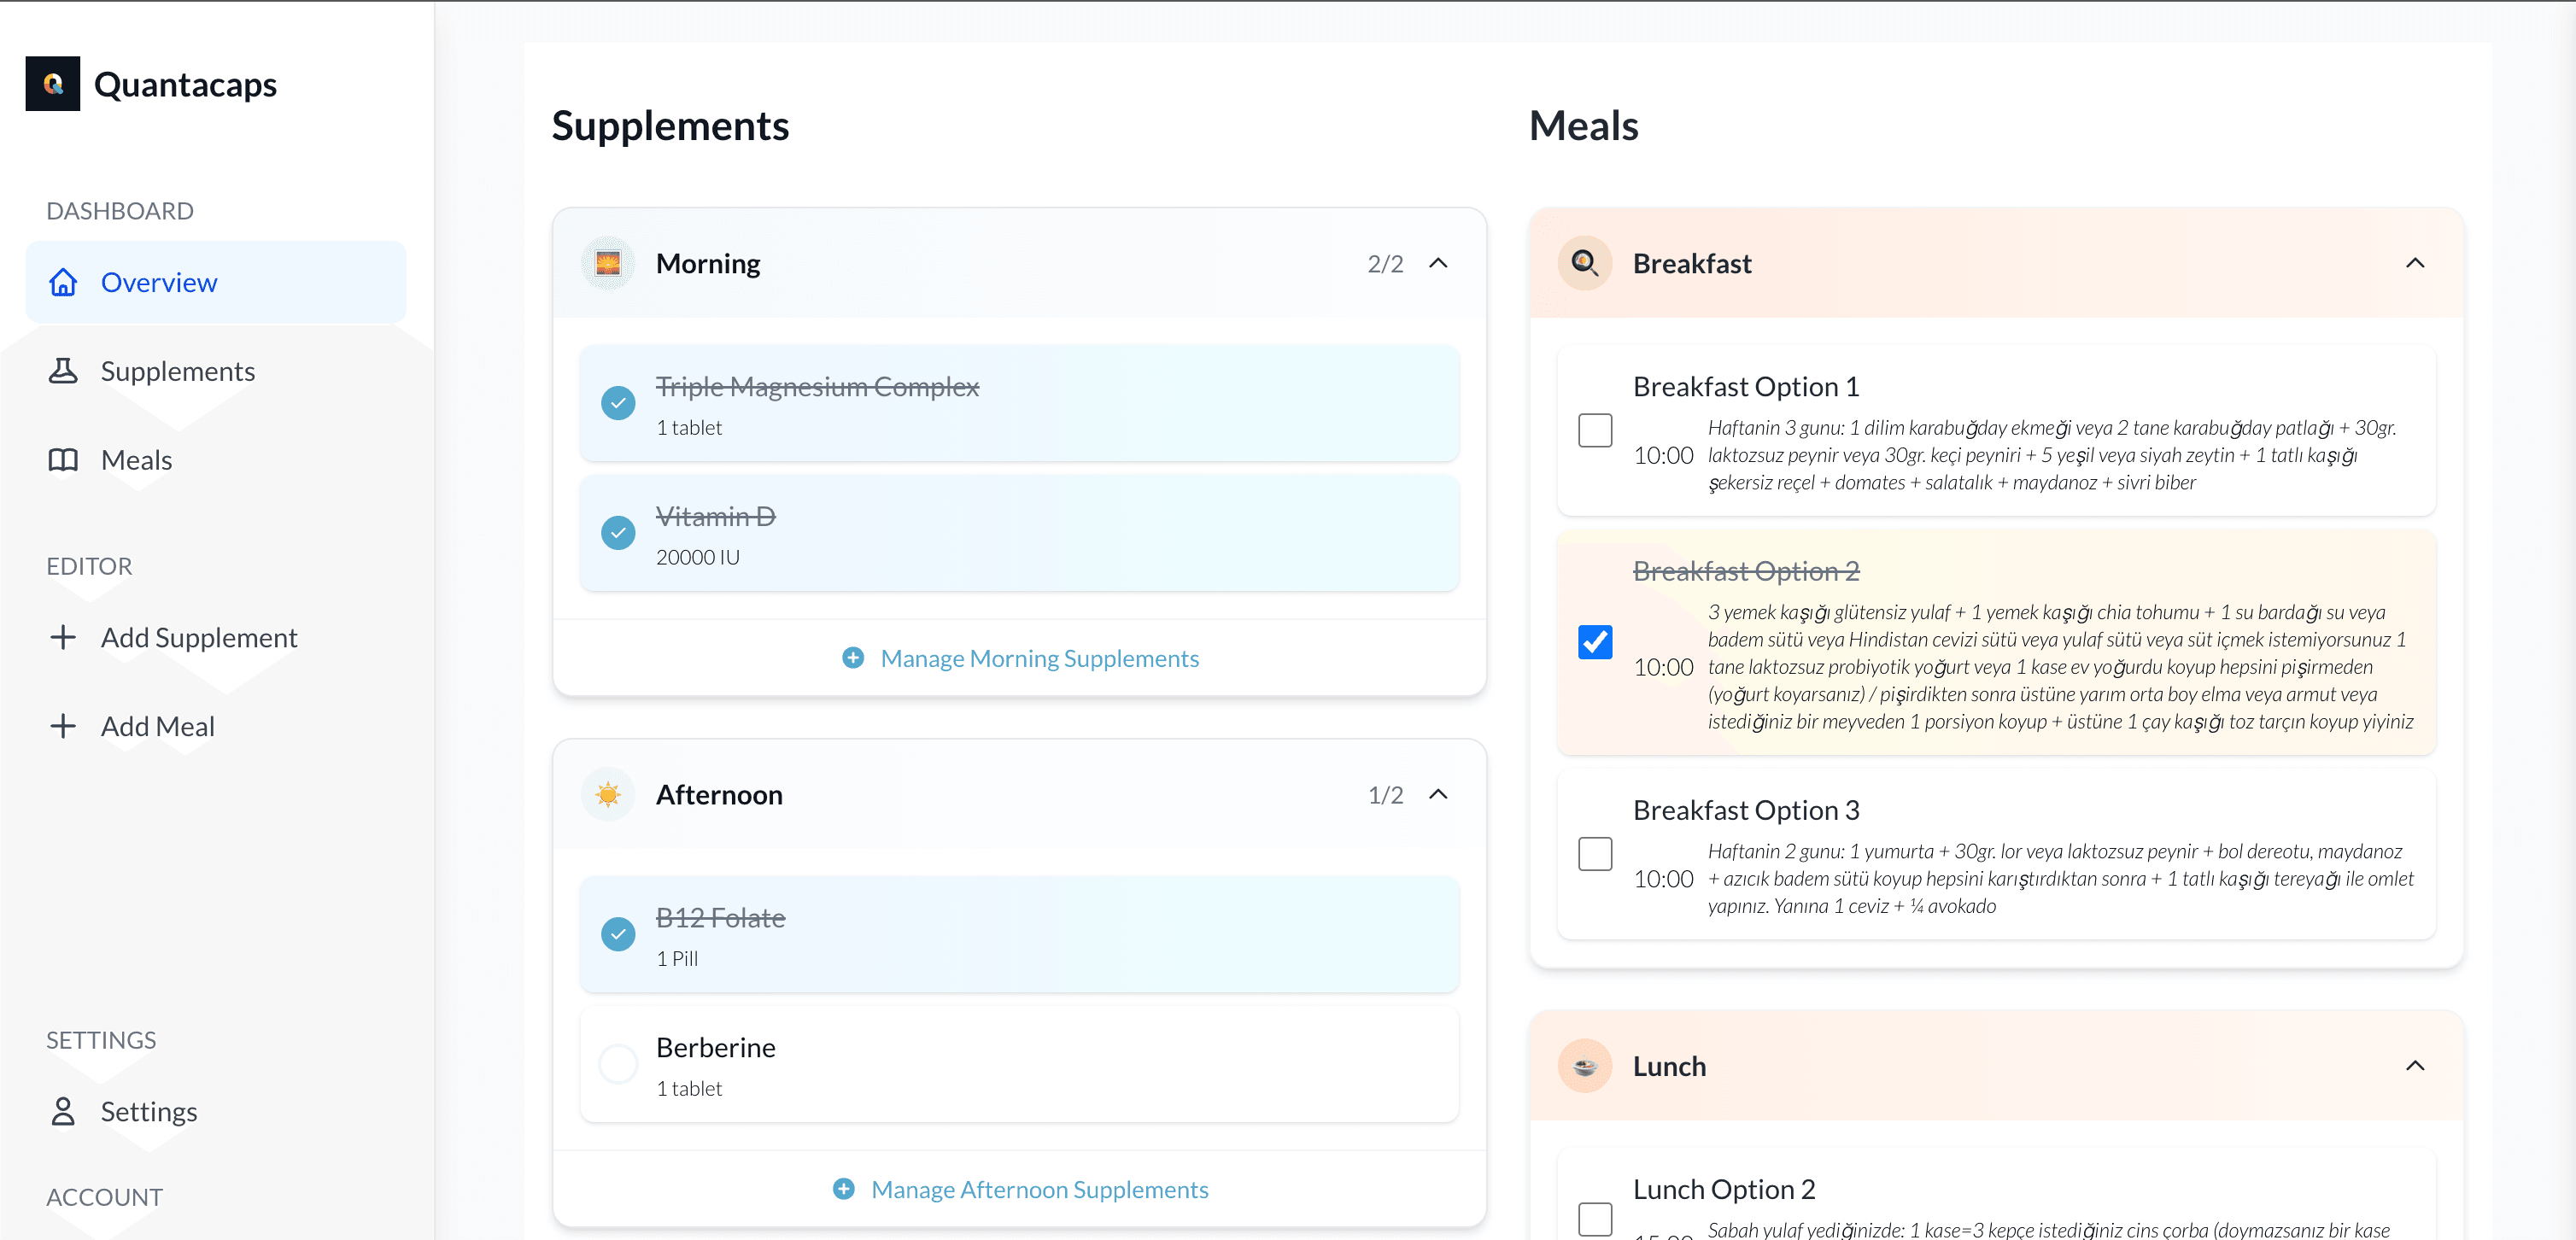Collapse the Breakfast meal section
The width and height of the screenshot is (2576, 1240).
coord(2415,263)
